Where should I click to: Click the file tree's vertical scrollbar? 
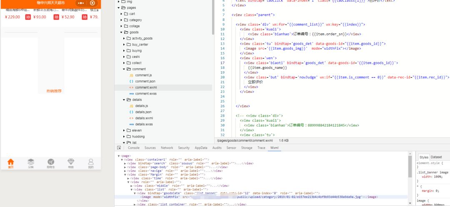coord(213,17)
